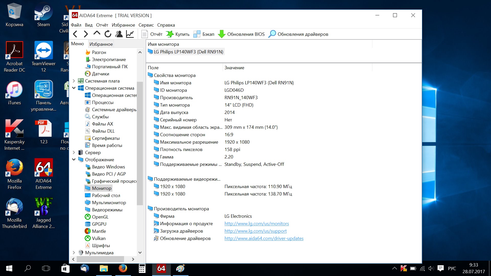Click the tree horizontal scroll right arrow

133,259
